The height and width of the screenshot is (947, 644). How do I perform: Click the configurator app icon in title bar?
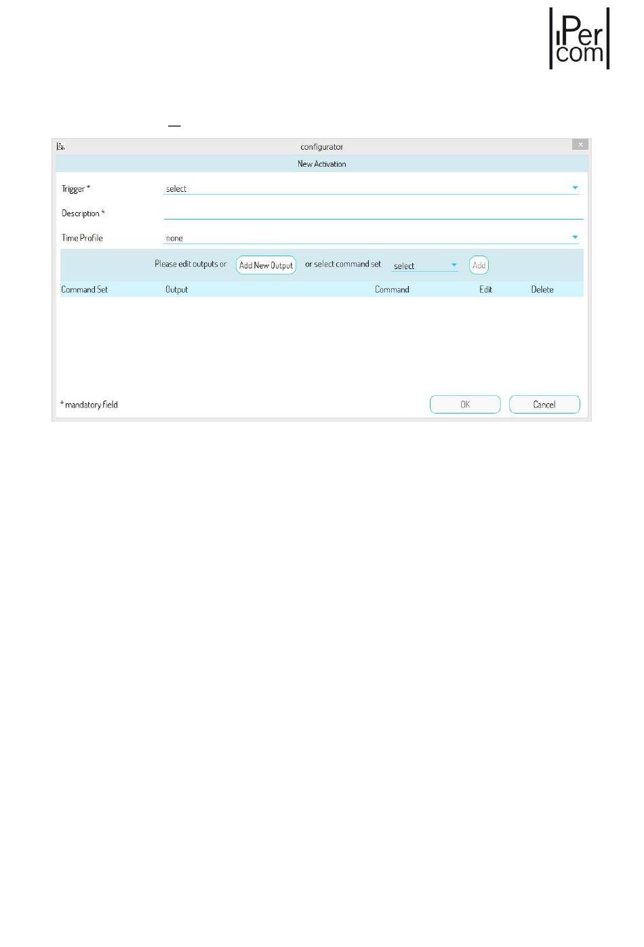(61, 146)
